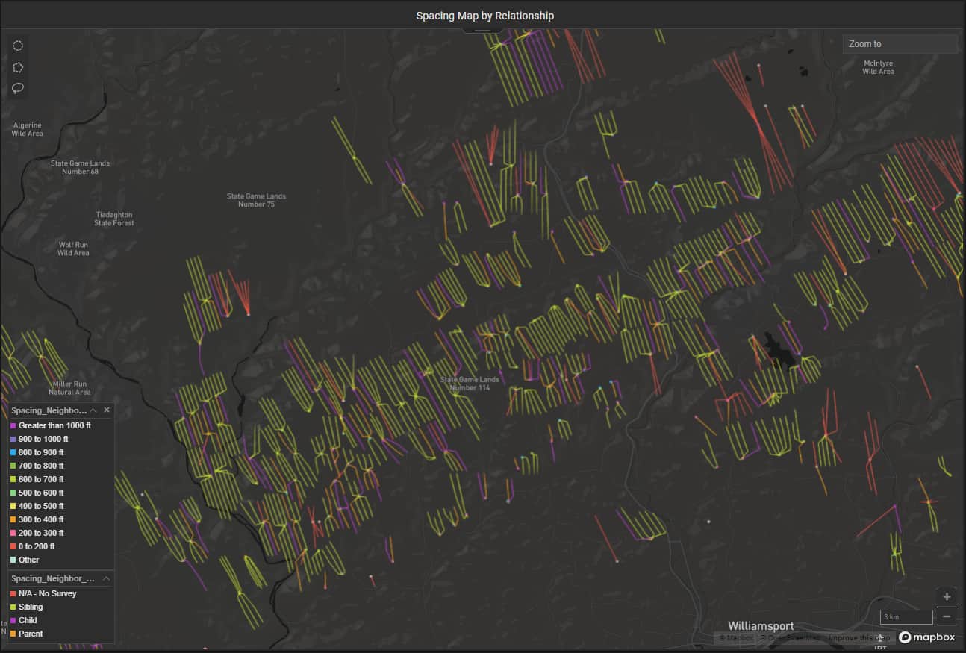Viewport: 966px width, 653px height.
Task: Zoom in with the plus button
Action: point(947,597)
